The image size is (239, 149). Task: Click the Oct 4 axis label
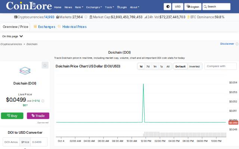pyautogui.click(x=61, y=141)
